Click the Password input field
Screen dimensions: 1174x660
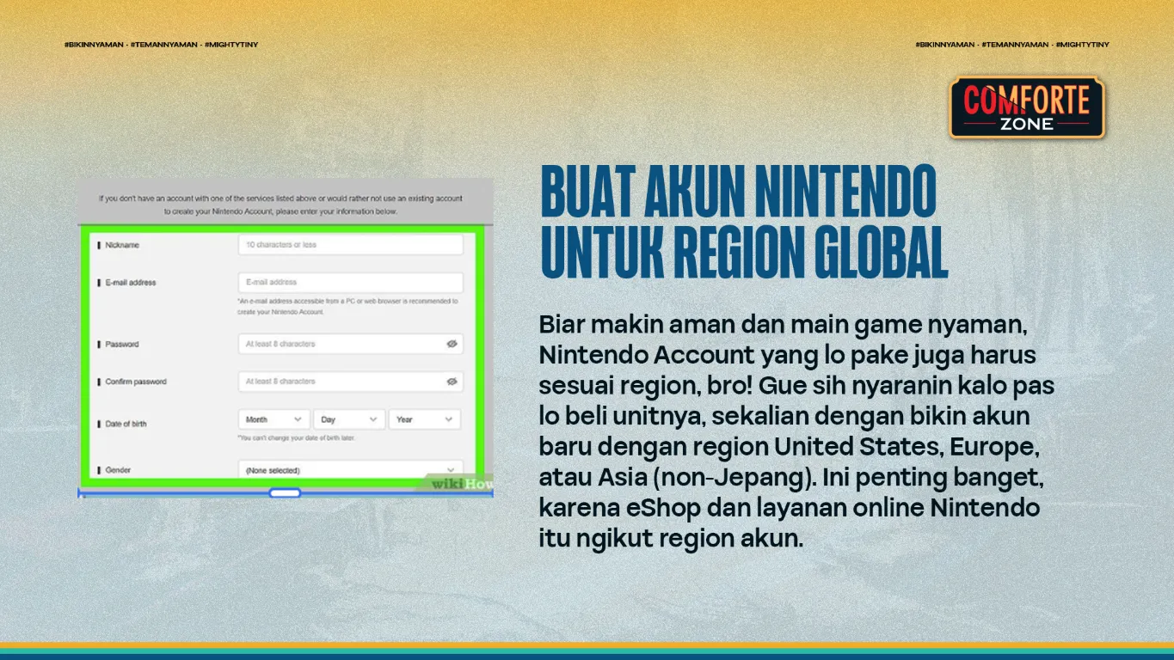(x=344, y=344)
